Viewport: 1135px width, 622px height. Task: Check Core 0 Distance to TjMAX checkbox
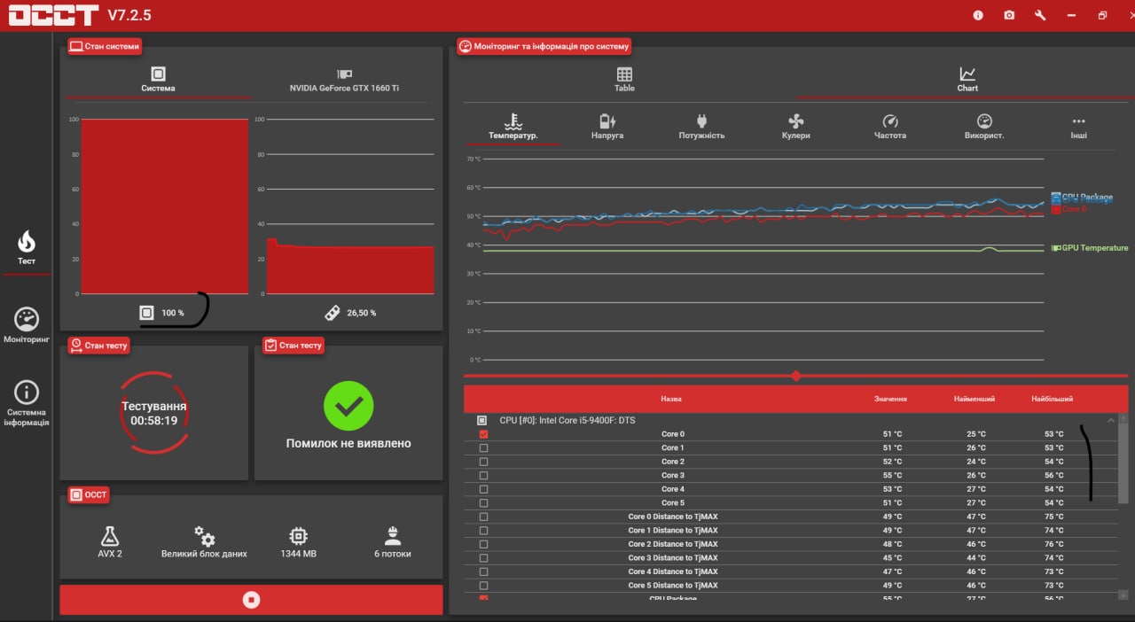tap(483, 517)
